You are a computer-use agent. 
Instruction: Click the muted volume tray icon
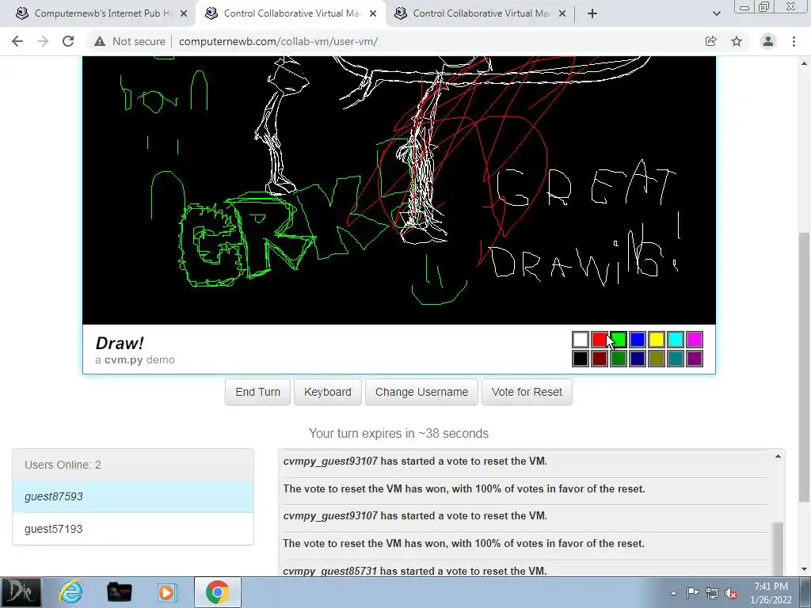[731, 594]
